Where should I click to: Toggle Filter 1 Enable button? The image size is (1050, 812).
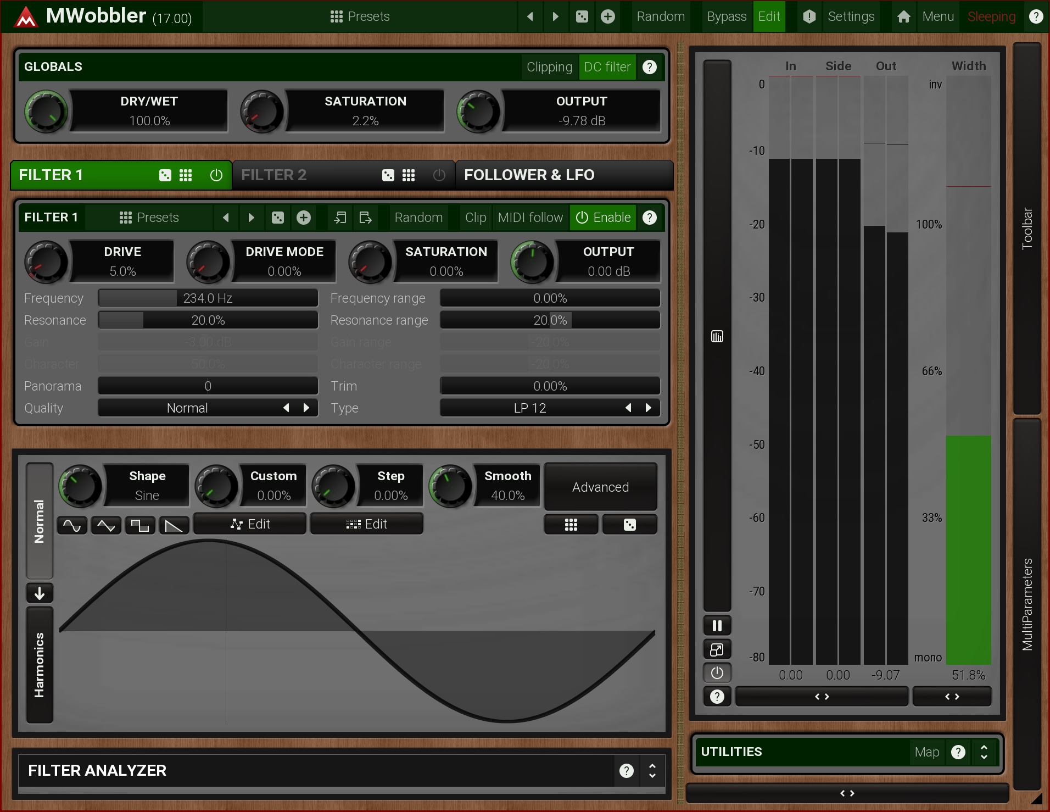click(x=603, y=218)
